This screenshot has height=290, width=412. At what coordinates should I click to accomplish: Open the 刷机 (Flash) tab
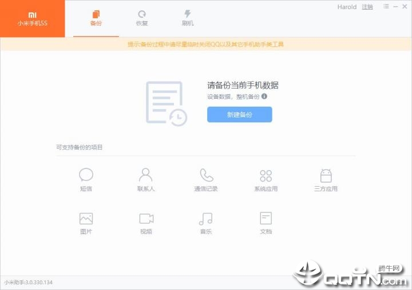coord(188,18)
